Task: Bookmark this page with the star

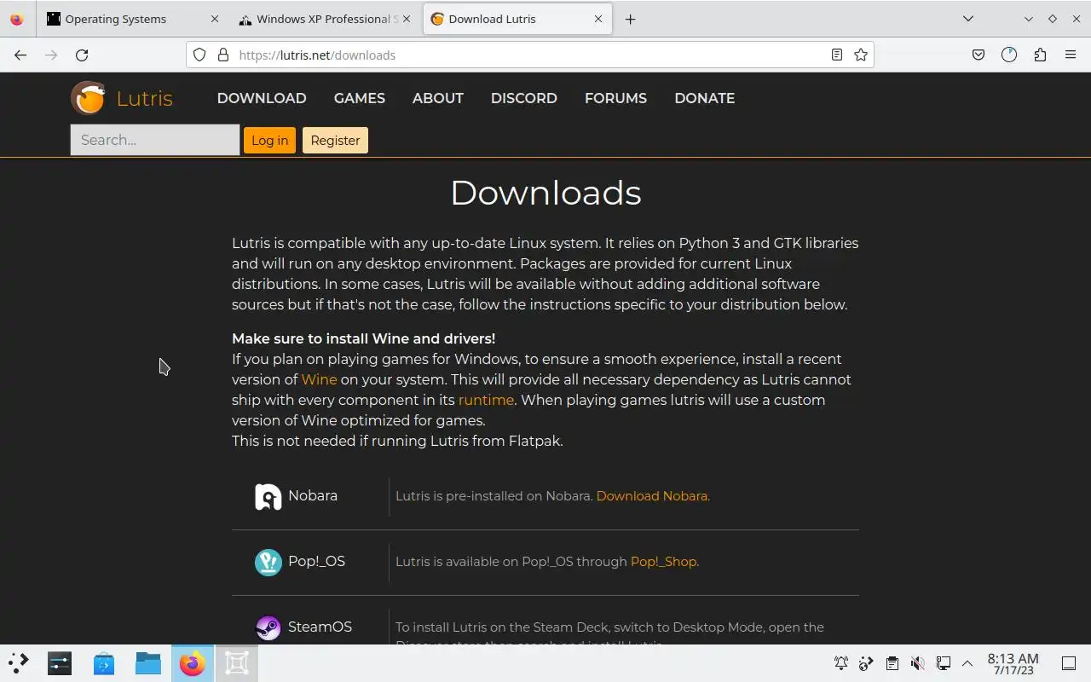Action: (861, 55)
